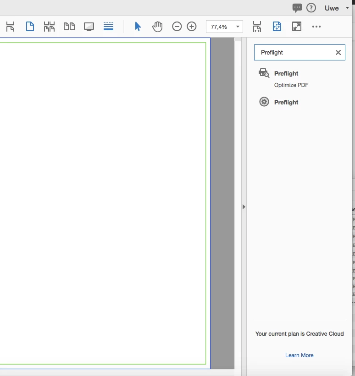Click the Learn More link
Screen dimensions: 355x376
300,355
